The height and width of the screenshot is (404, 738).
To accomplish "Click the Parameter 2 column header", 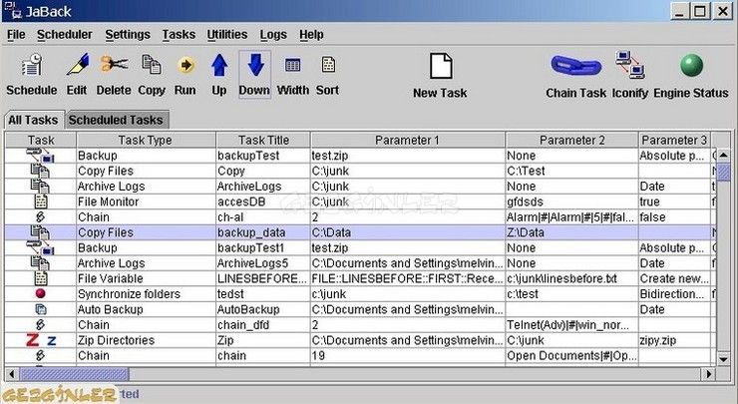I will [x=571, y=140].
